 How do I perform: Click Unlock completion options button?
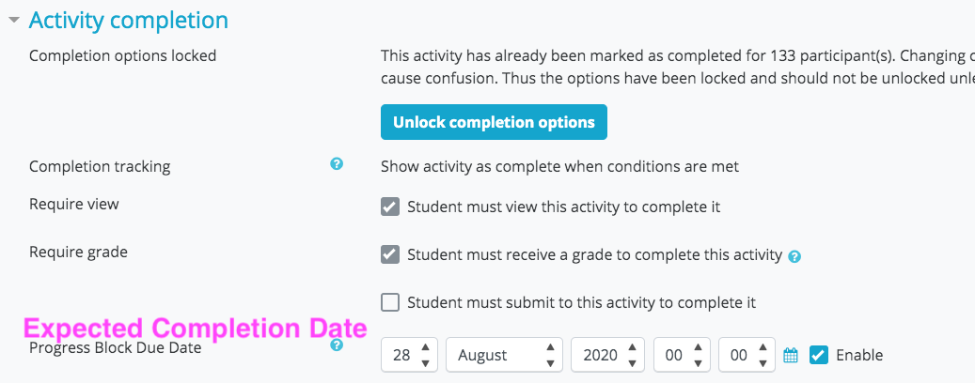pyautogui.click(x=494, y=122)
